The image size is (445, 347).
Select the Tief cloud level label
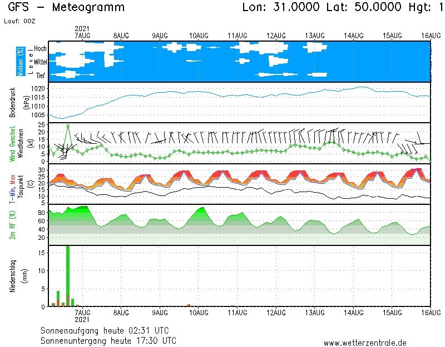pyautogui.click(x=41, y=74)
